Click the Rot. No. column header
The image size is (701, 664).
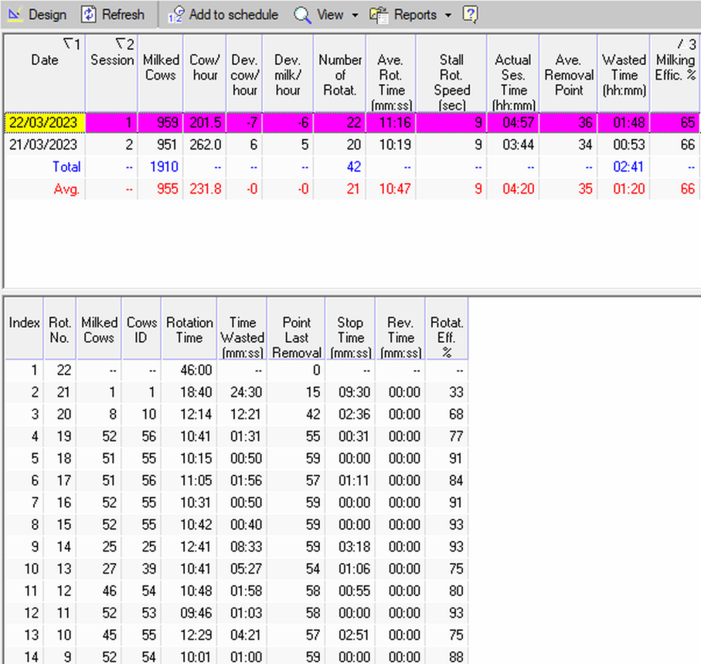pos(60,330)
